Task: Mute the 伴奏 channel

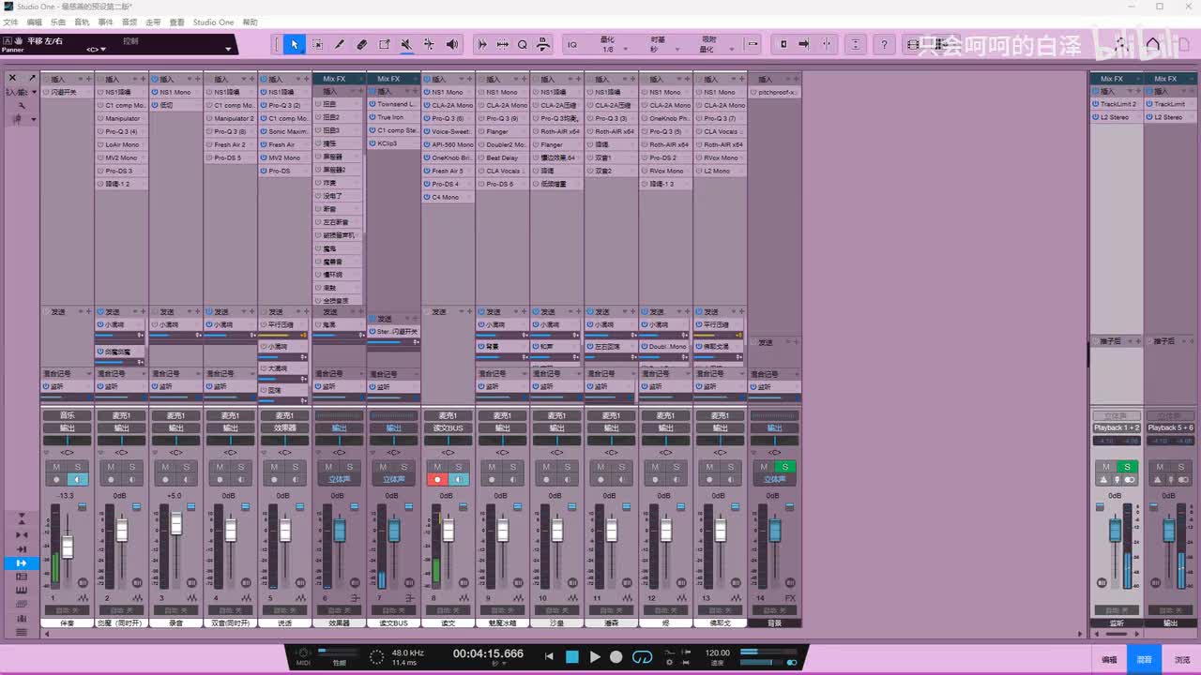Action: tap(56, 467)
